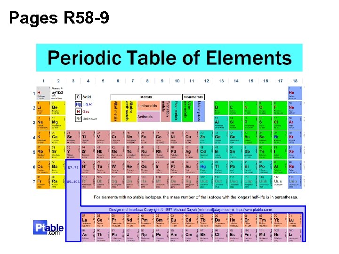Click the Uranium (U) element cell
The width and height of the screenshot is (339, 254).
pos(132,235)
